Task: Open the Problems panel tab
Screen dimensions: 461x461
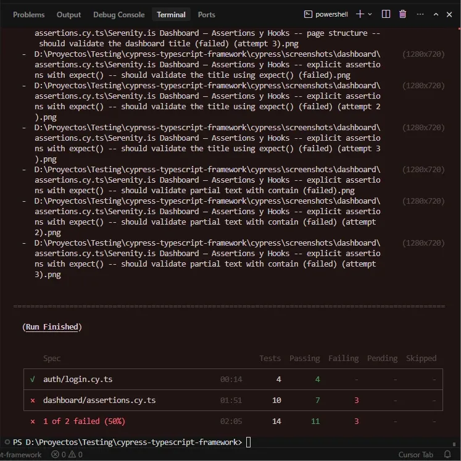Action: click(28, 14)
